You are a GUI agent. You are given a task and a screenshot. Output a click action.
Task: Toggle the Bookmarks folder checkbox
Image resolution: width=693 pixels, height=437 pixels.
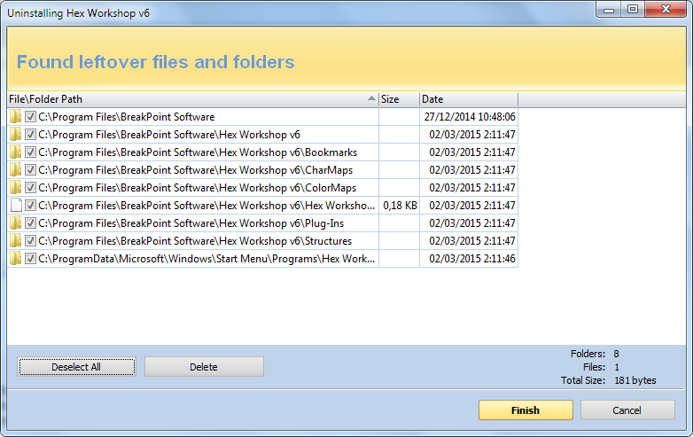30,152
